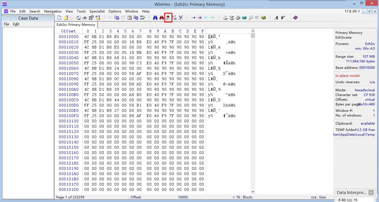The width and height of the screenshot is (379, 202).
Task: Open the File menu in the main menu bar
Action: coord(13,11)
